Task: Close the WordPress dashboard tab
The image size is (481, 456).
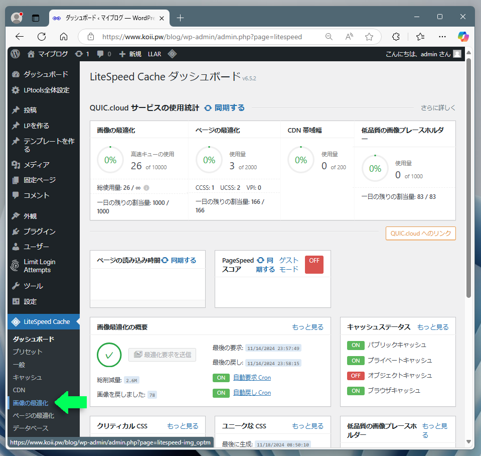Action: click(162, 18)
